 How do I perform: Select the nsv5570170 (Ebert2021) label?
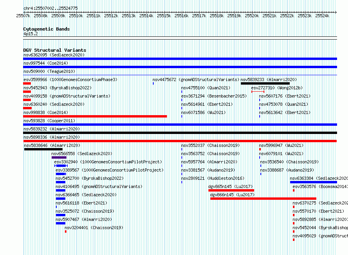pos(318,211)
